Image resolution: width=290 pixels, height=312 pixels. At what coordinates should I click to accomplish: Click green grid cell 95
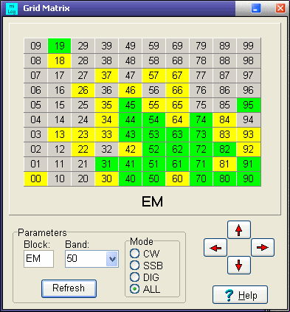(248, 105)
